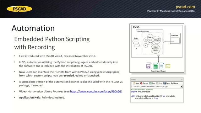201x113 pixels.
Task: Click the 'Python Environment' diagram label
Action: [x=143, y=31]
